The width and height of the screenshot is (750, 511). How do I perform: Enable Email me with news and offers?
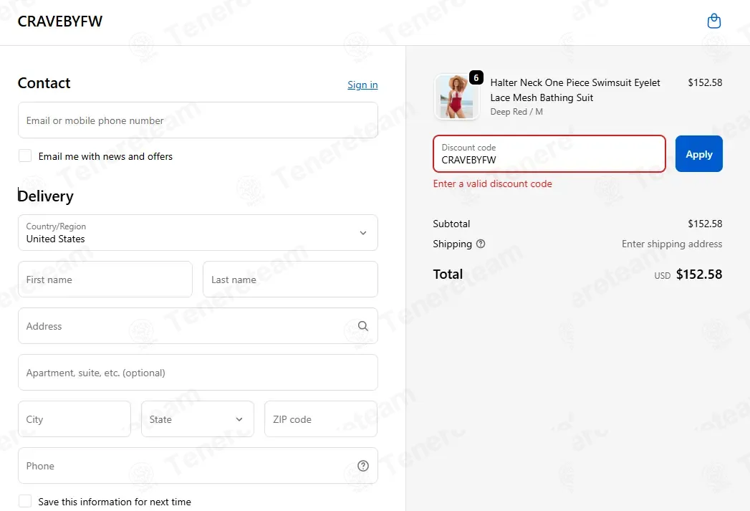(x=25, y=156)
